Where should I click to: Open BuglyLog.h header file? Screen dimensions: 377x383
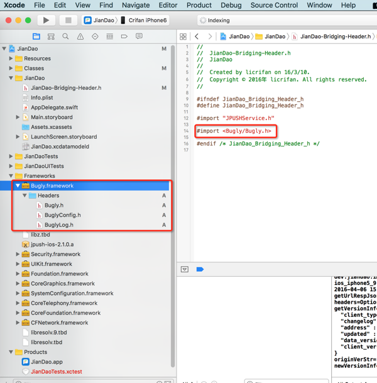(x=59, y=225)
